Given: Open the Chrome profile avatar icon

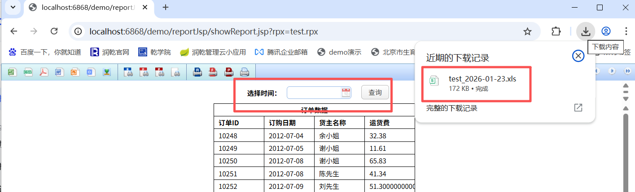Looking at the screenshot, I should pos(606,31).
